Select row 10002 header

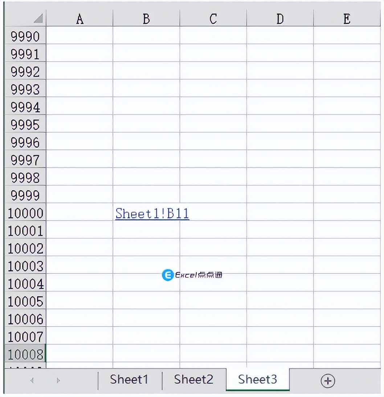pyautogui.click(x=25, y=247)
